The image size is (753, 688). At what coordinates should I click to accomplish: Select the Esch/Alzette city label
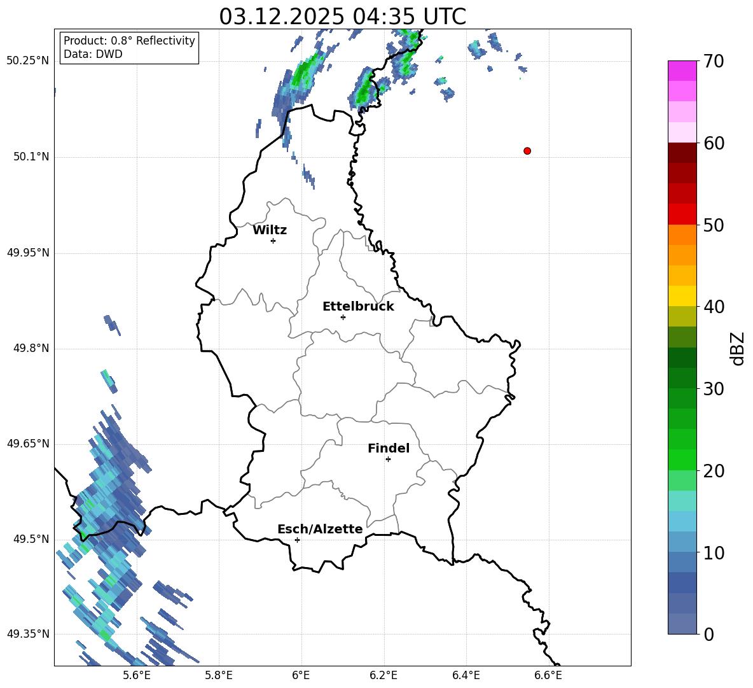tap(320, 529)
